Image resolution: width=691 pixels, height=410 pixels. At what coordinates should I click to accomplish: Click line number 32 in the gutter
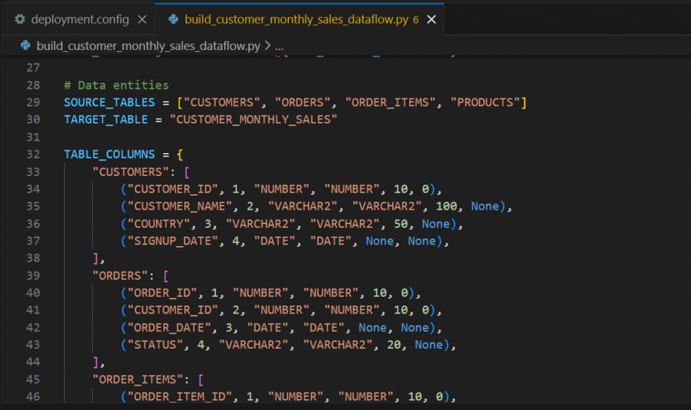tap(34, 154)
